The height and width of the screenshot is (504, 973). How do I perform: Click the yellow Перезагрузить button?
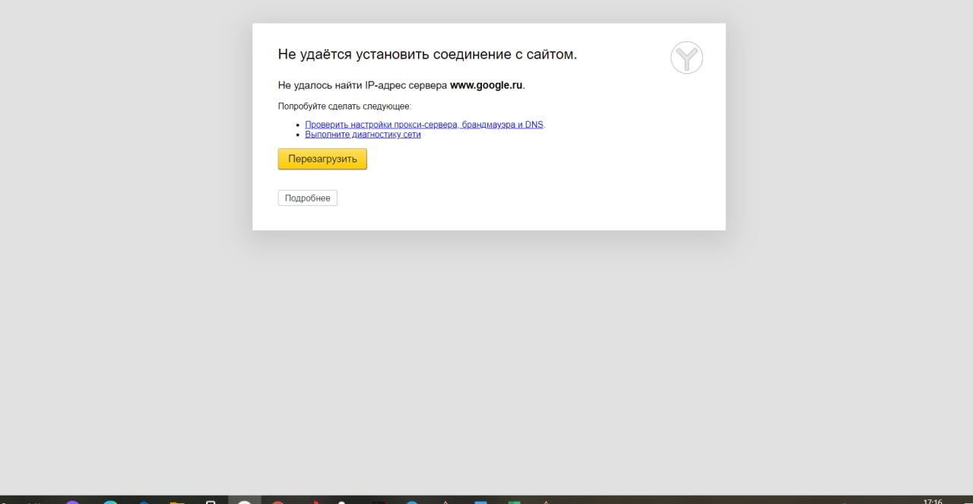[322, 159]
